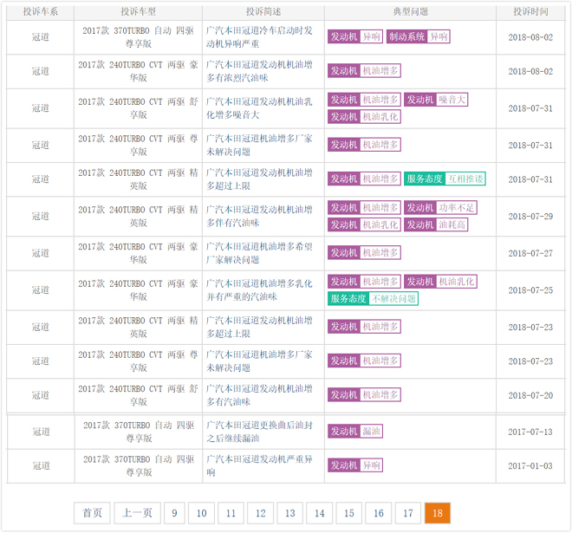Select the 发动机 油耗高 tag
The width and height of the screenshot is (572, 533).
pyautogui.click(x=436, y=224)
